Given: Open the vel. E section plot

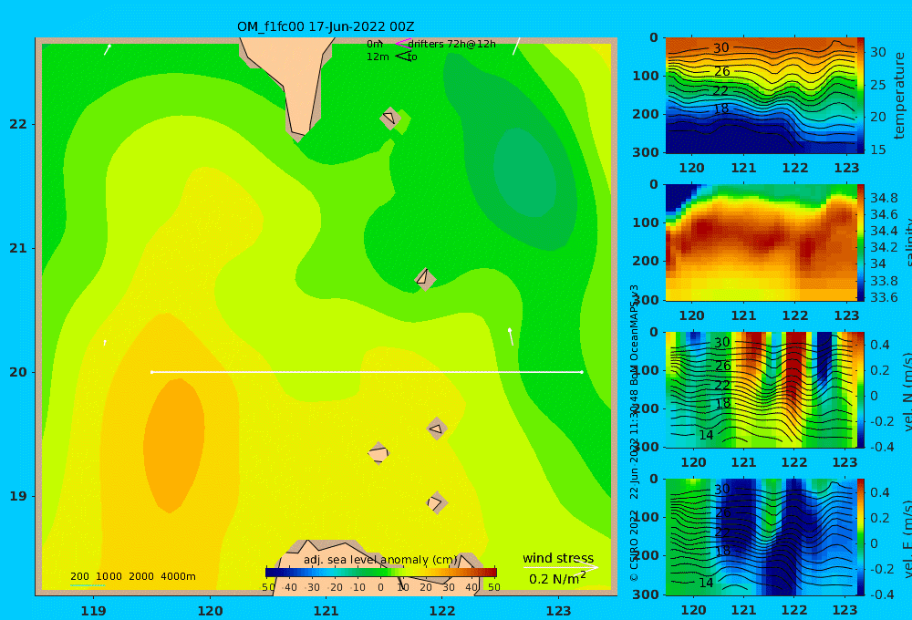Looking at the screenshot, I should point(761,537).
